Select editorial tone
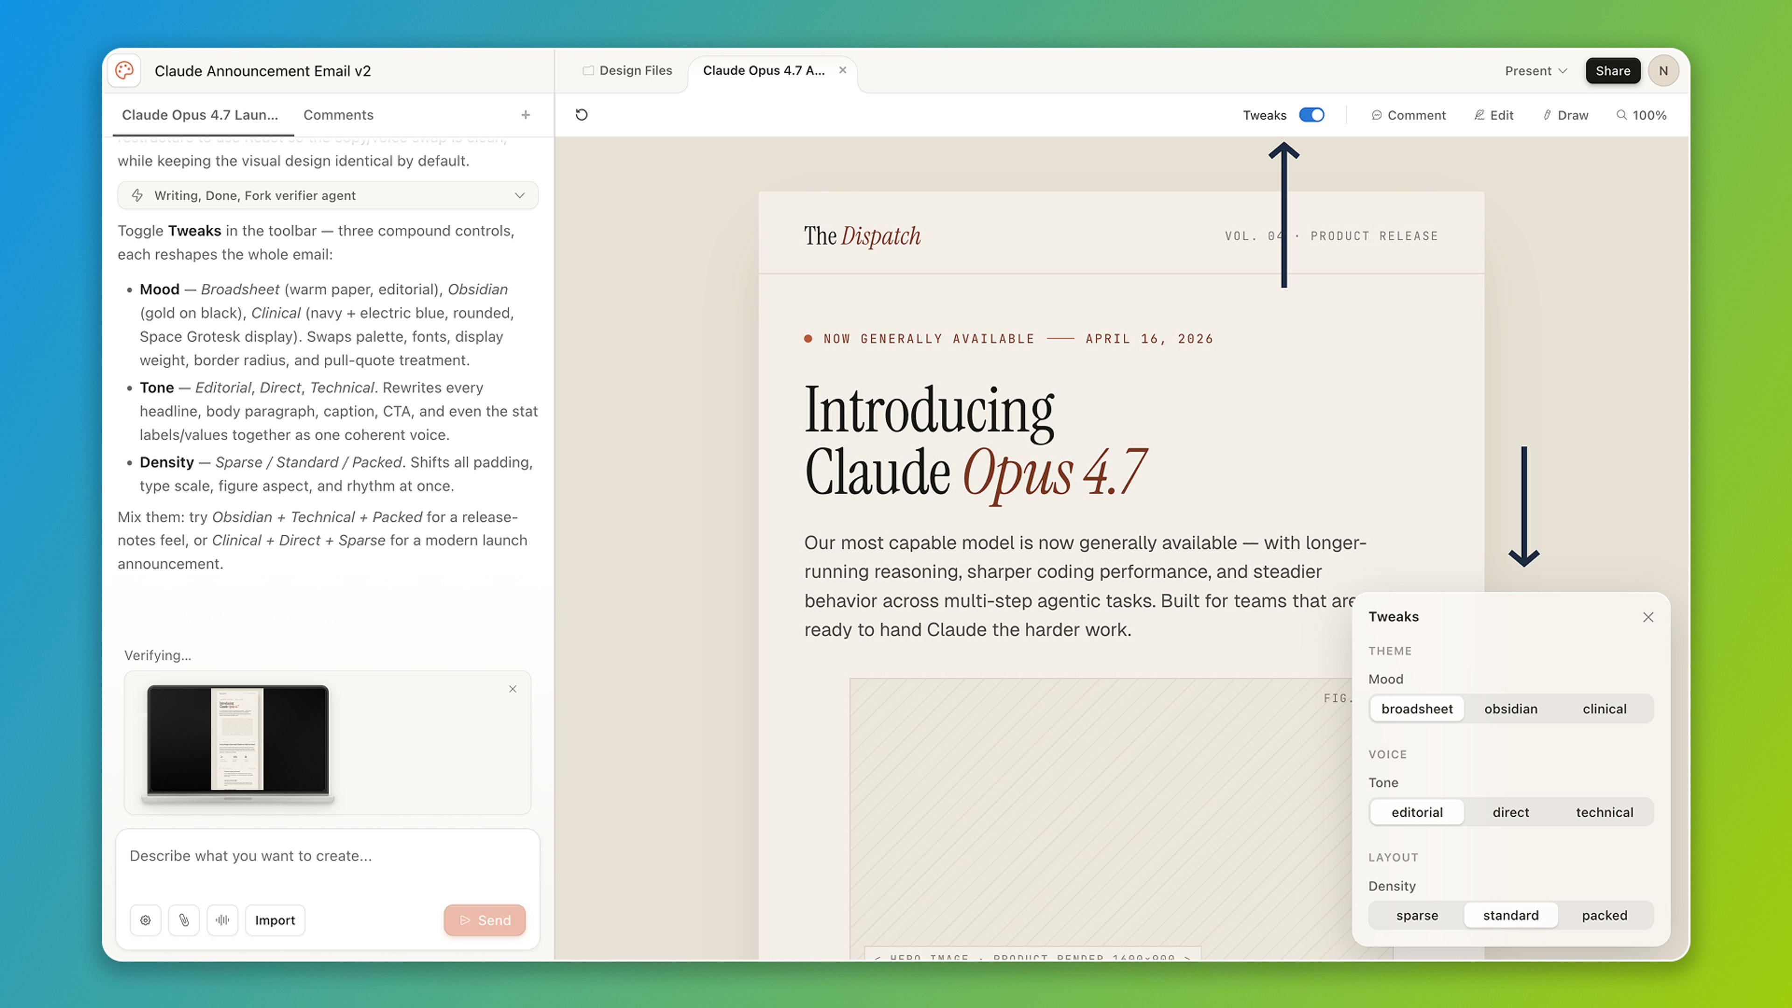1792x1008 pixels. (x=1417, y=812)
